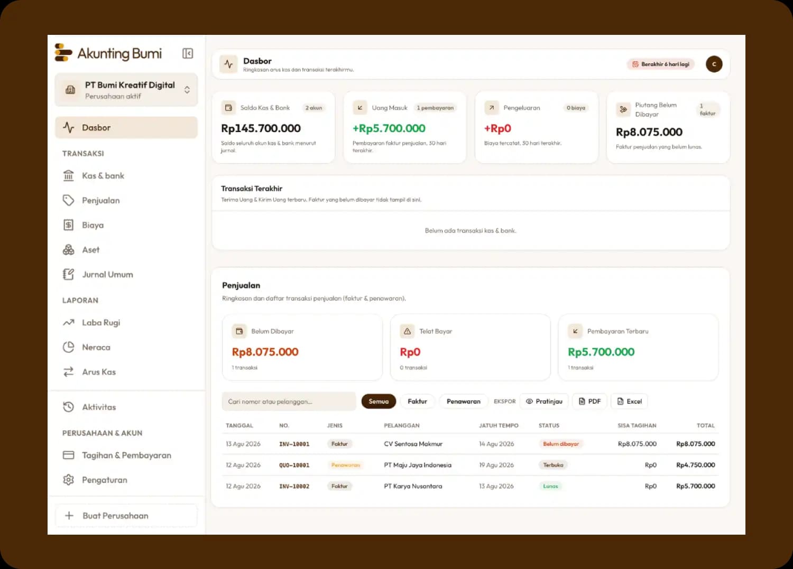Click the Jurnal Umum notebook icon
The image size is (793, 569).
coord(69,274)
